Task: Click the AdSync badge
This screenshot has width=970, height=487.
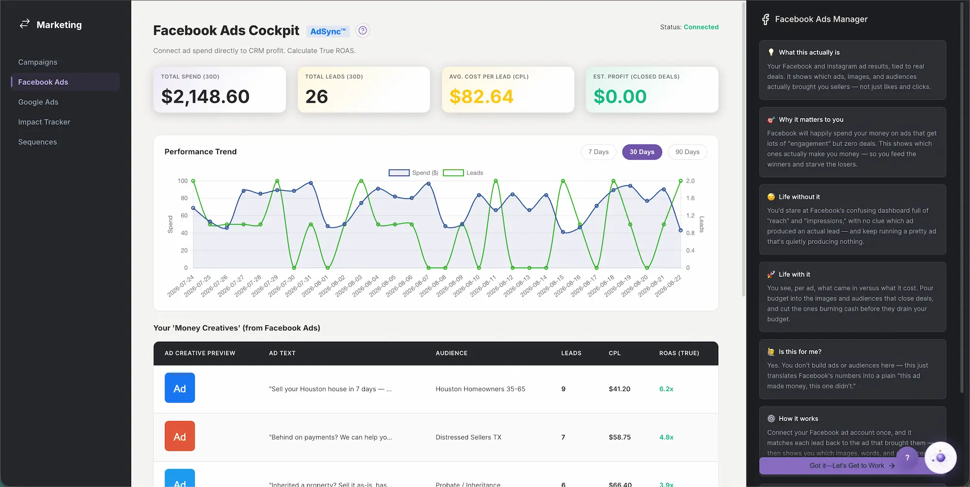Action: pos(328,32)
